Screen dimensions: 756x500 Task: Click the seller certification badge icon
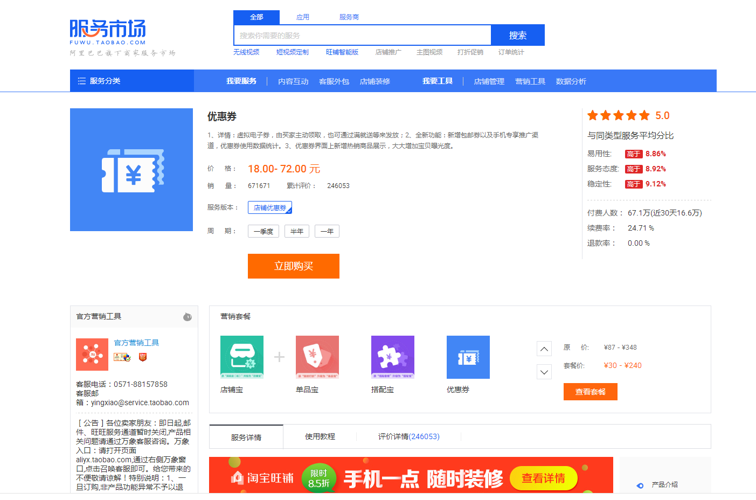pos(122,357)
